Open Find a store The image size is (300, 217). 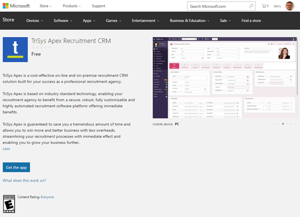[x=251, y=20]
